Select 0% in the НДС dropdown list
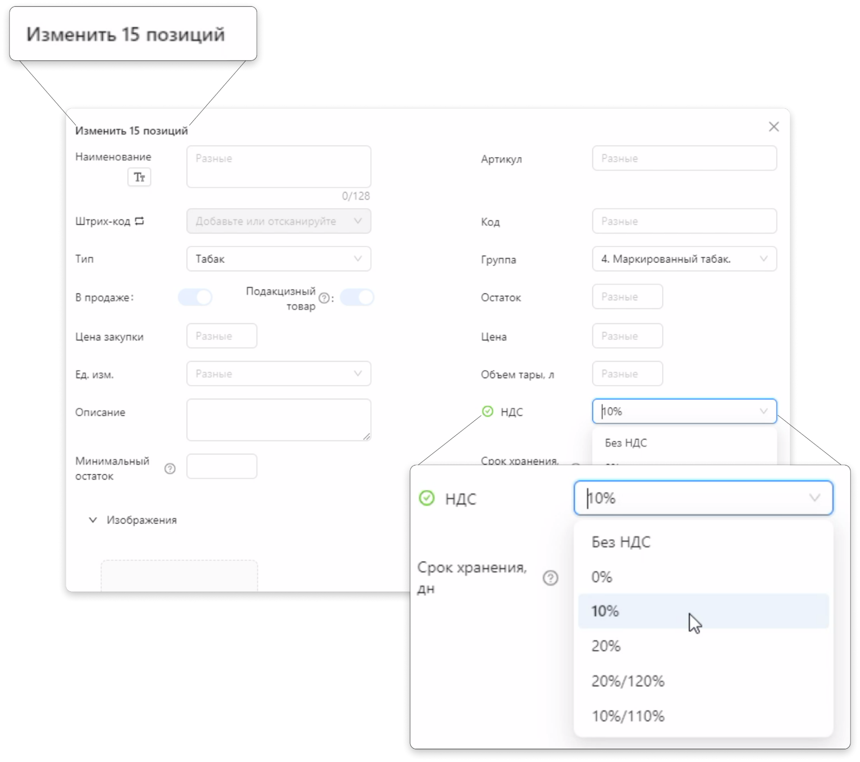860x762 pixels. coord(601,577)
